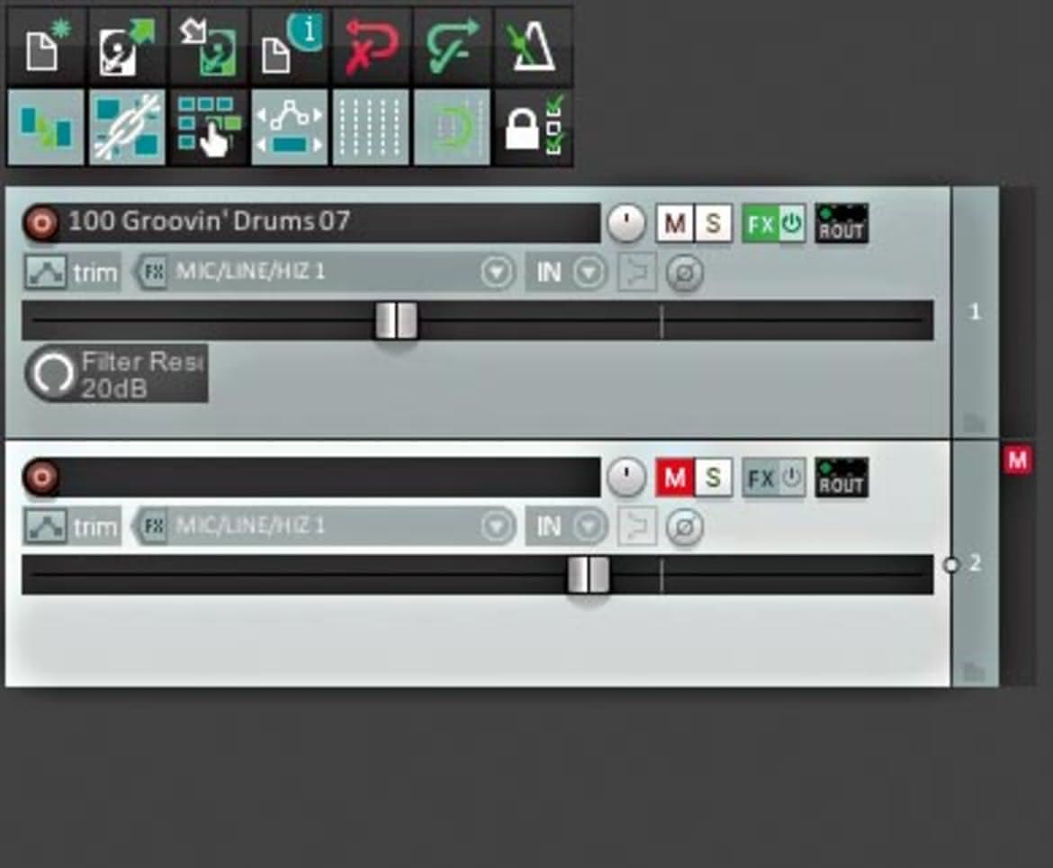Toggle move envelope points with items
The width and height of the screenshot is (1053, 868).
point(290,128)
